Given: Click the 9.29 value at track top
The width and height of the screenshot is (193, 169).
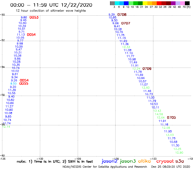Looking at the screenshot, I should 112,15.
